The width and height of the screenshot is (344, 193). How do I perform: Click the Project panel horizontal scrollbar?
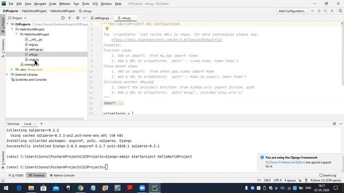[45, 119]
